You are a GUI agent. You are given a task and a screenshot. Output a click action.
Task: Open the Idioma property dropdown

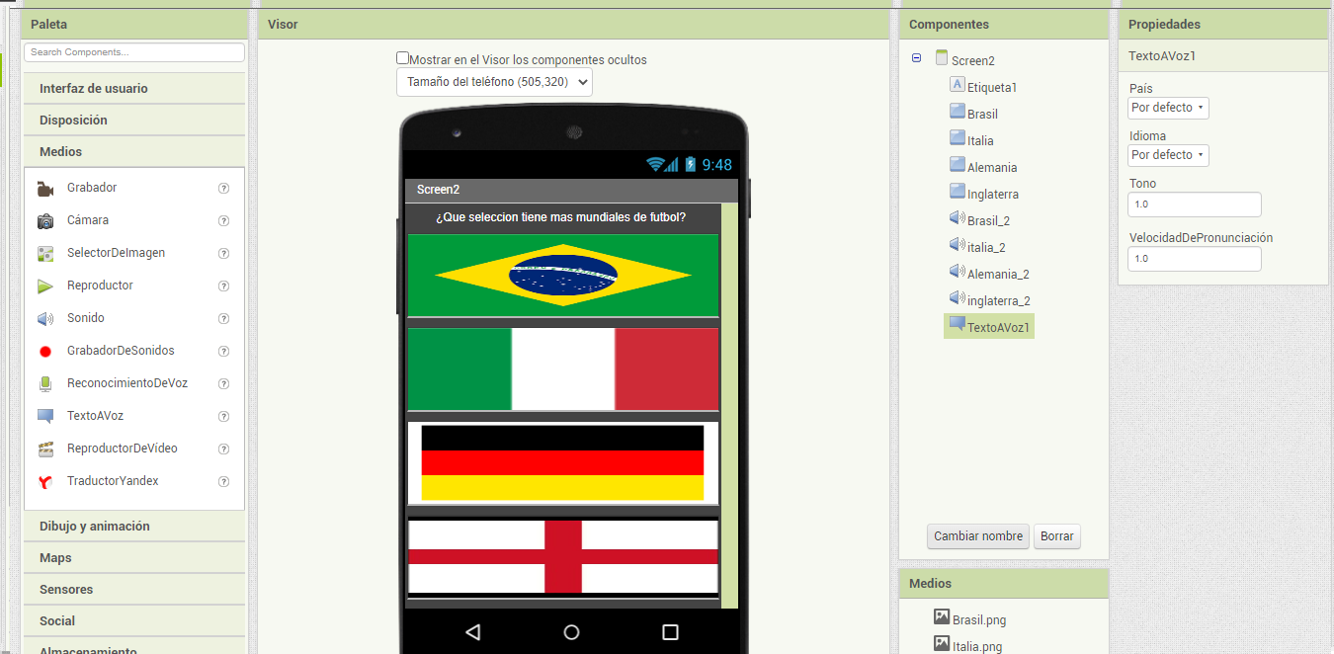tap(1168, 155)
